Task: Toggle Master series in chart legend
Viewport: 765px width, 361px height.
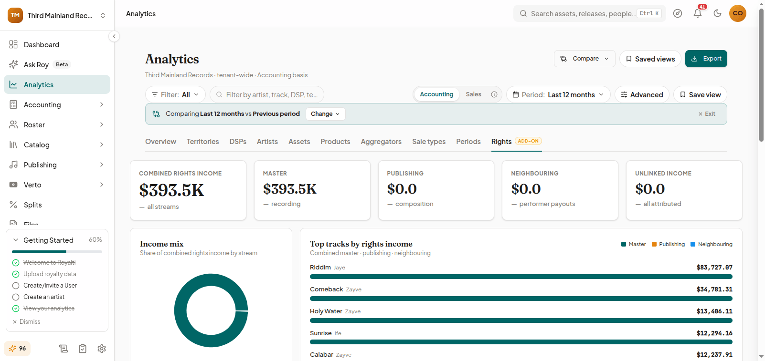Action: (x=633, y=244)
